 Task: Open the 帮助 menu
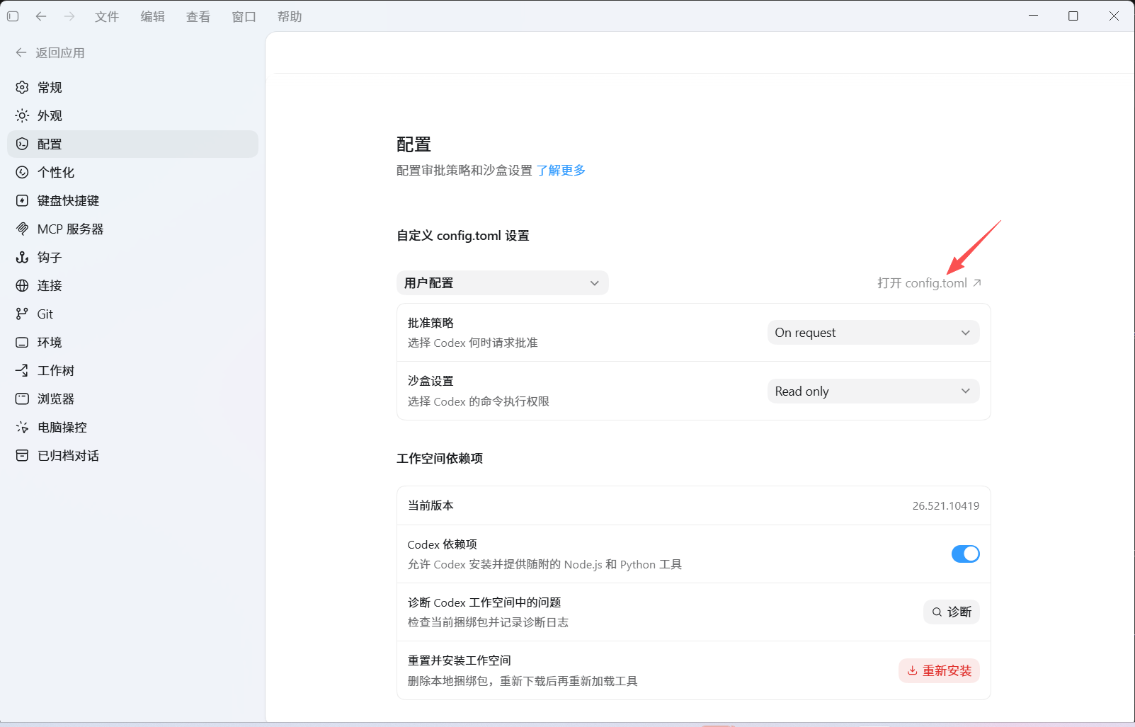tap(290, 16)
